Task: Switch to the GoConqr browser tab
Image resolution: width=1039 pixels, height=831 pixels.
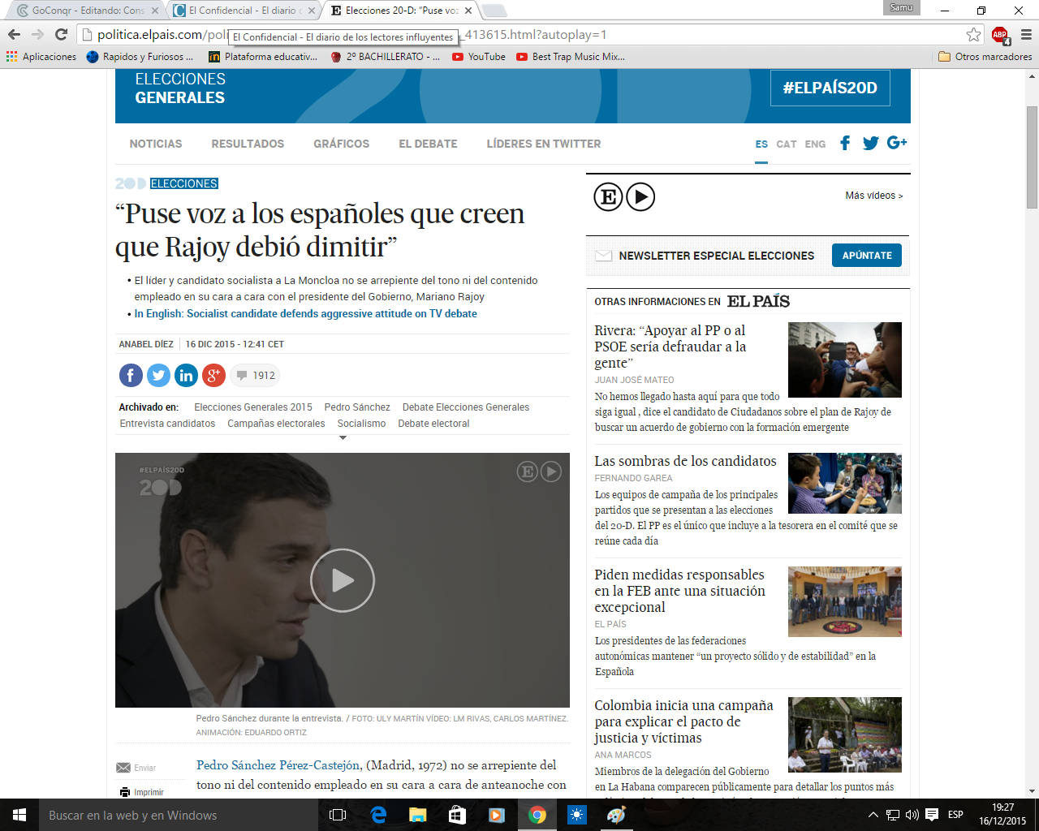Action: (88, 11)
